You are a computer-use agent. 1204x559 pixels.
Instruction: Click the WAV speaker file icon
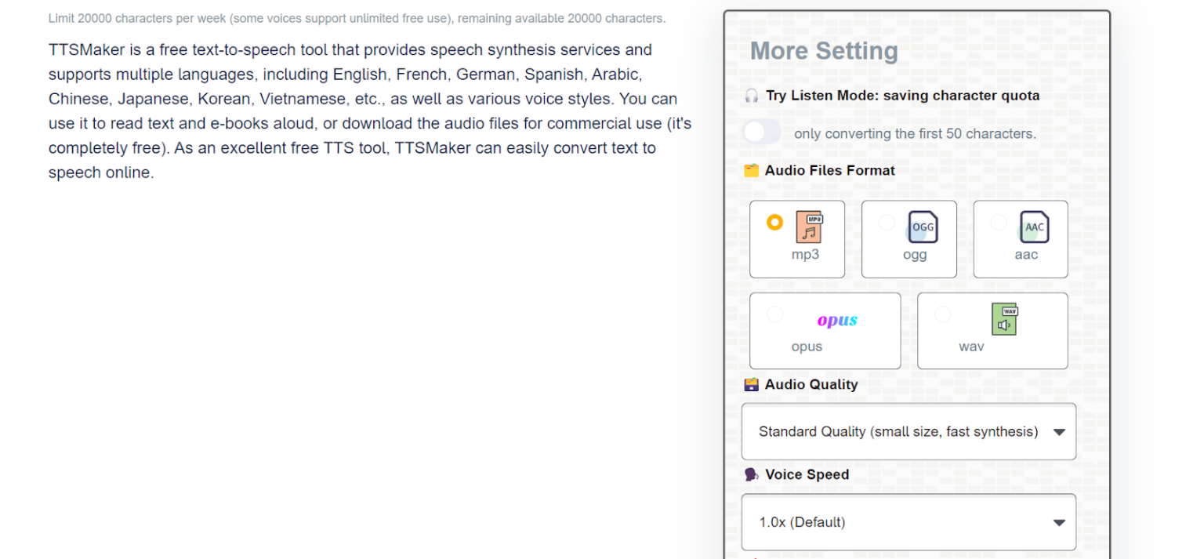pos(1006,318)
